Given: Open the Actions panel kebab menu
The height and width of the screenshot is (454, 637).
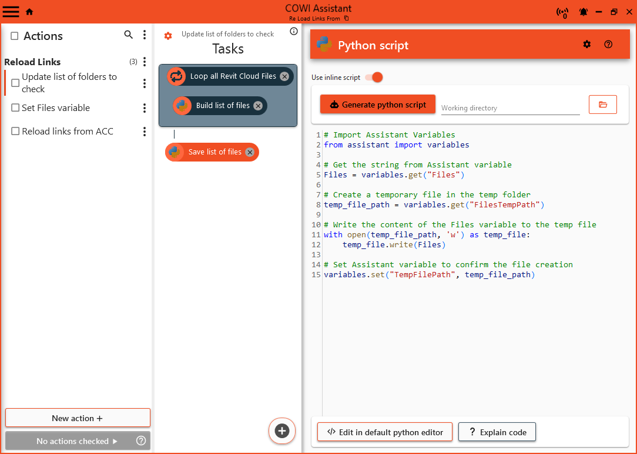Looking at the screenshot, I should pos(145,35).
